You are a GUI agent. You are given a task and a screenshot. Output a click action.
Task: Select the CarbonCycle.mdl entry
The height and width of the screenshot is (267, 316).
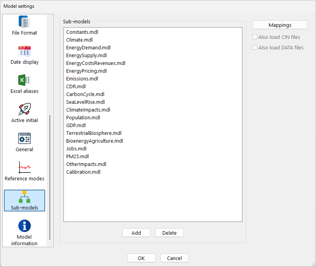[x=85, y=94]
